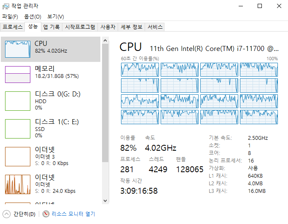The height and width of the screenshot is (224, 288).
Task: Close the Task Manager window
Action: 279,6
